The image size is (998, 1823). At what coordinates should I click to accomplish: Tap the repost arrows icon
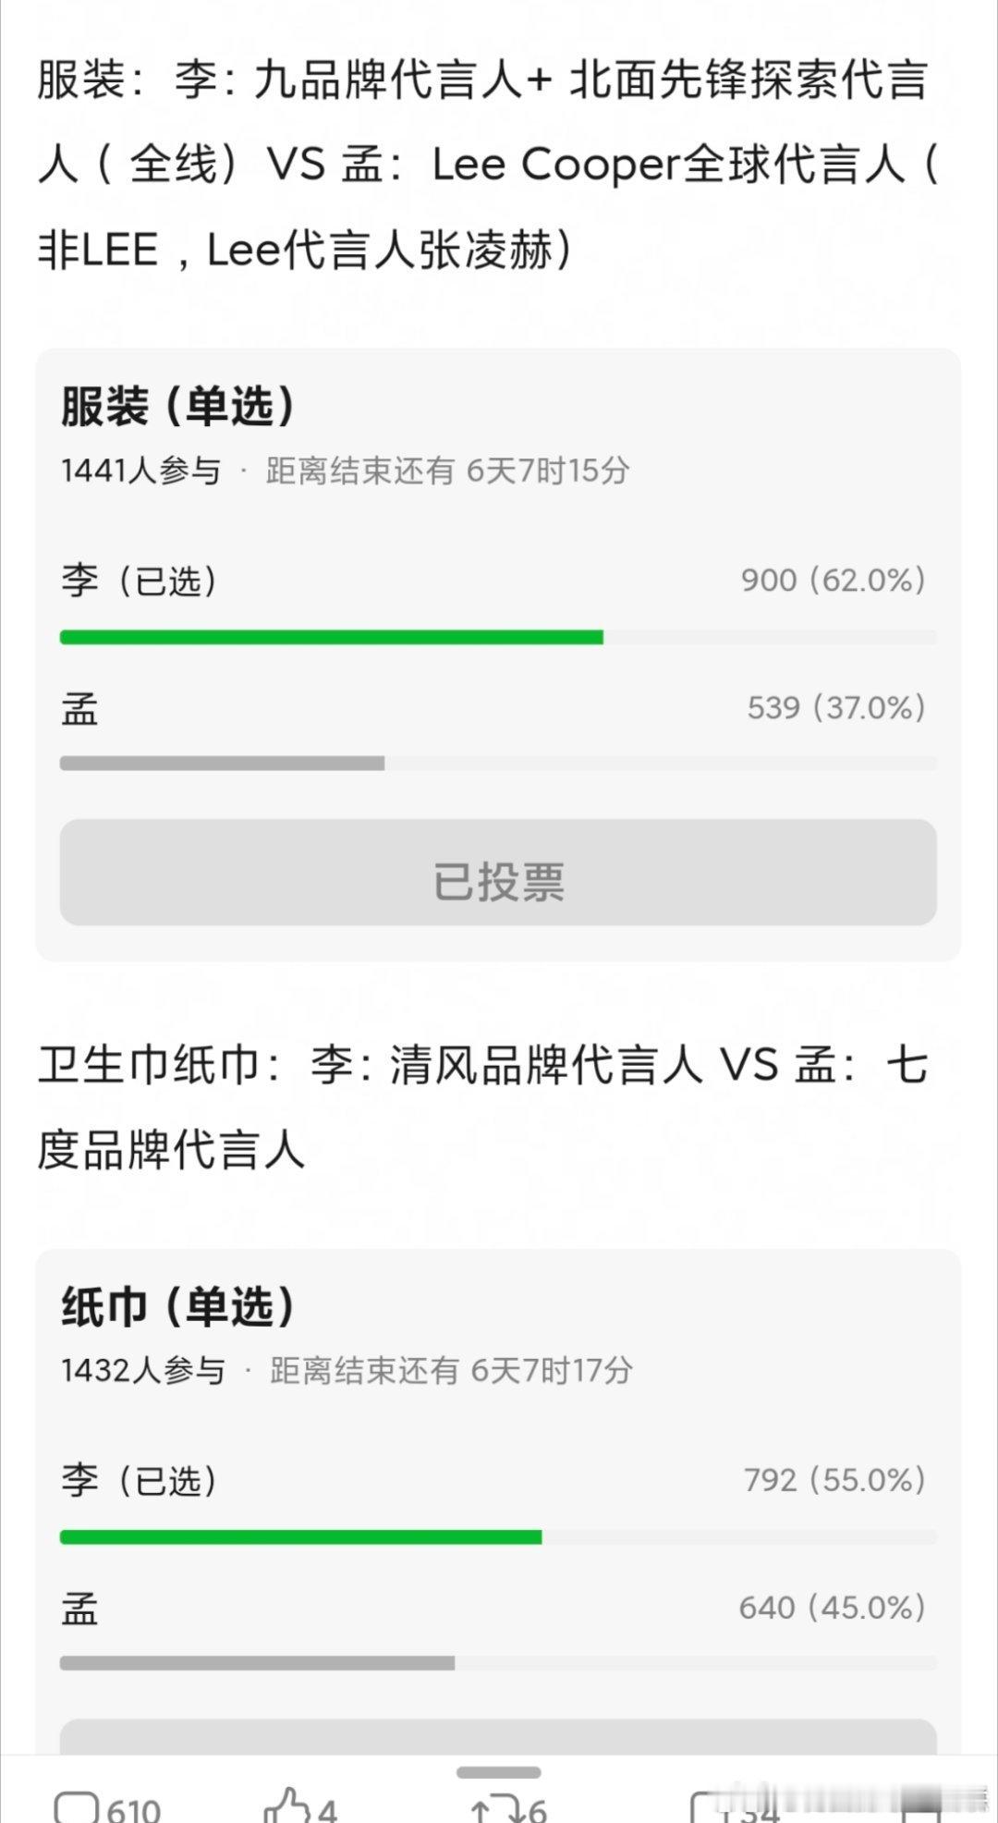495,1807
